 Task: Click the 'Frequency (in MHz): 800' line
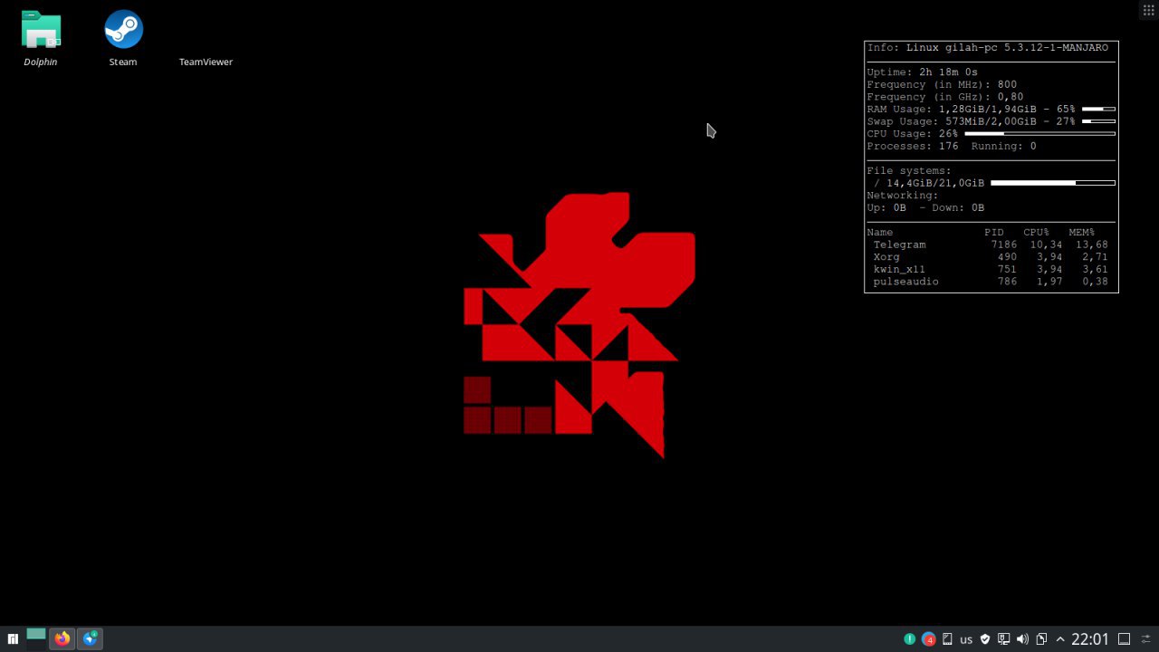point(942,84)
